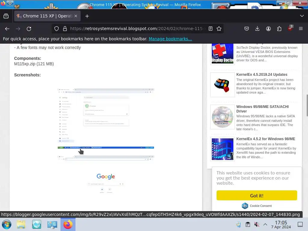The height and width of the screenshot is (231, 308).
Task: Show desktop using taskbar corner button
Action: tap(300, 224)
